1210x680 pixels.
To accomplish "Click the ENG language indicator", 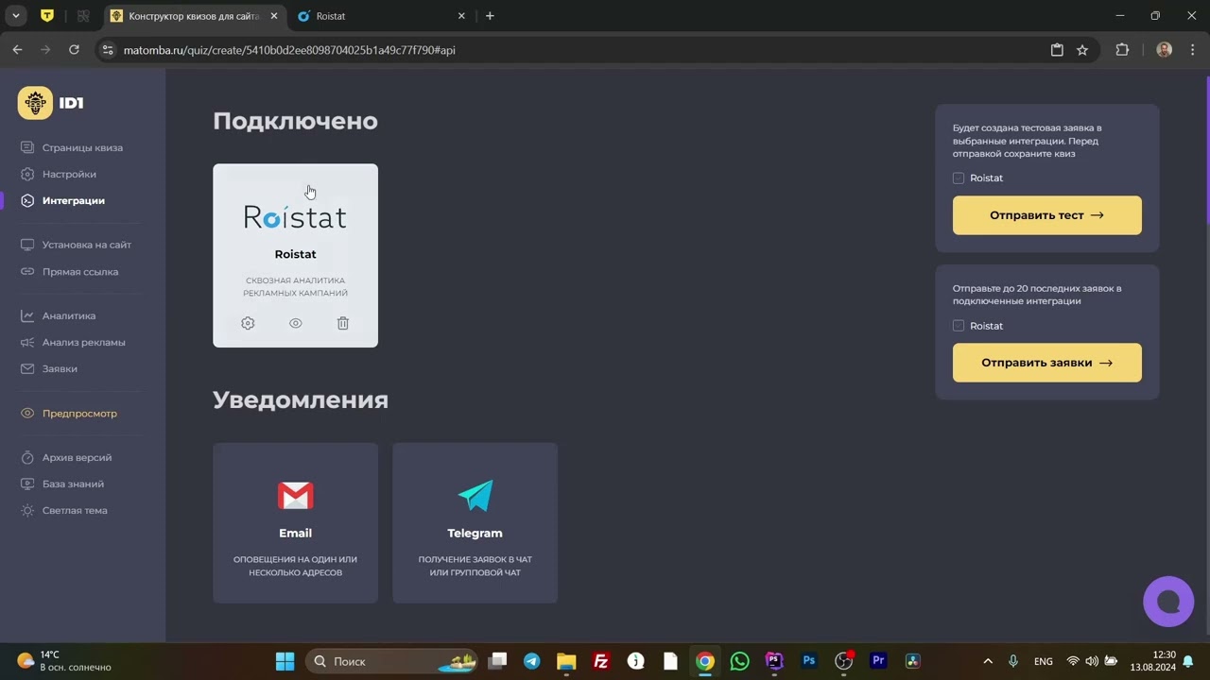I will point(1044,661).
